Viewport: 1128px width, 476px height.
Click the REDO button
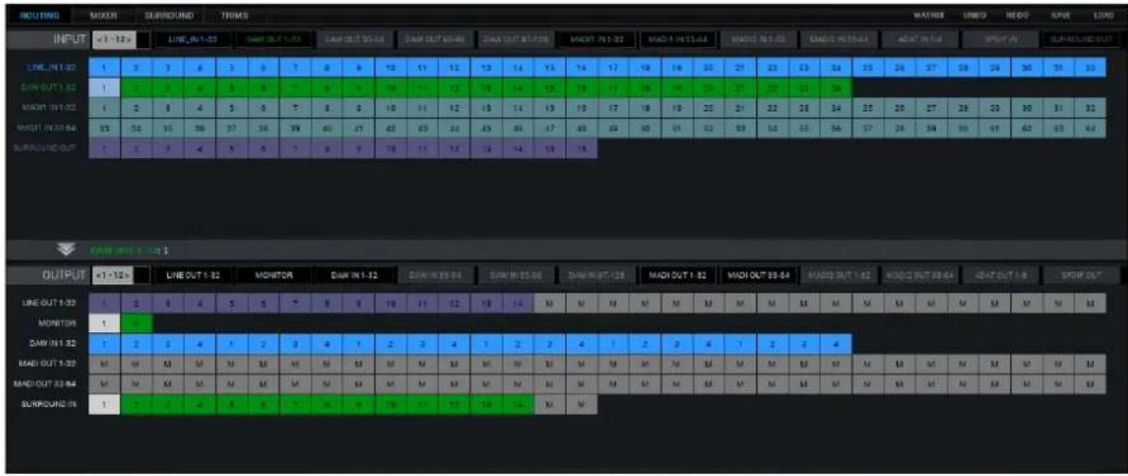click(1016, 14)
